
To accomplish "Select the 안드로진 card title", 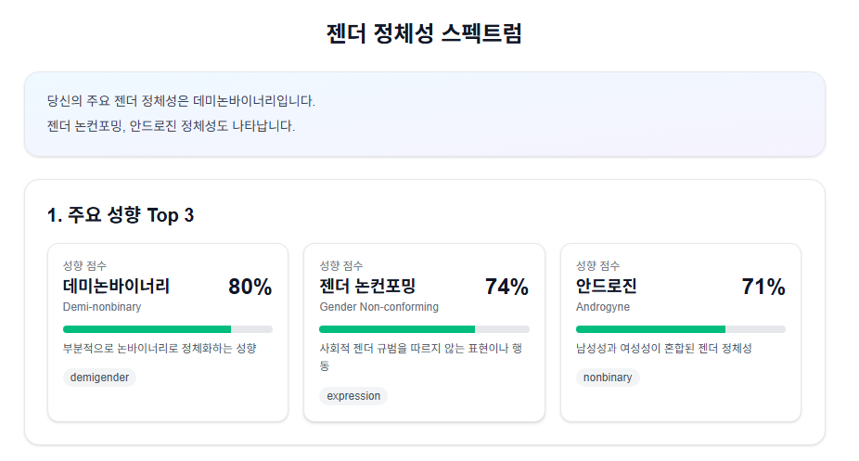I will [x=607, y=287].
